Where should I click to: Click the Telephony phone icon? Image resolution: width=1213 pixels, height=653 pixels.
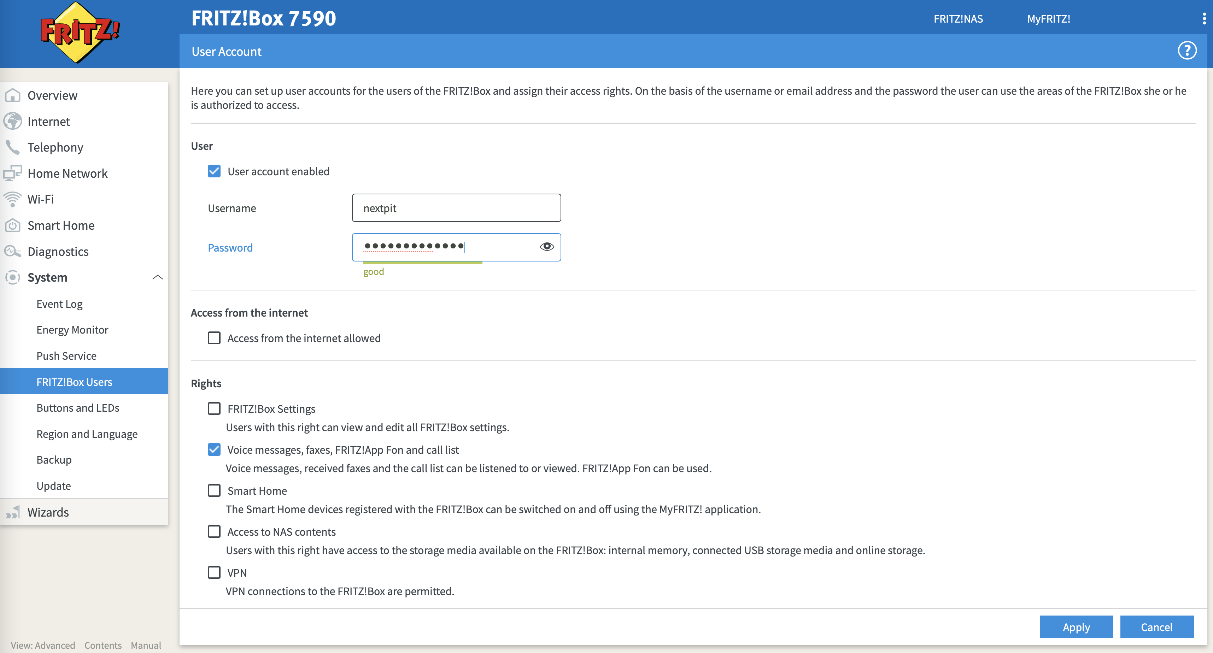[13, 147]
